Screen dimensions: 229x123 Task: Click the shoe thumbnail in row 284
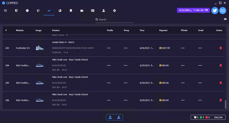click(40, 65)
